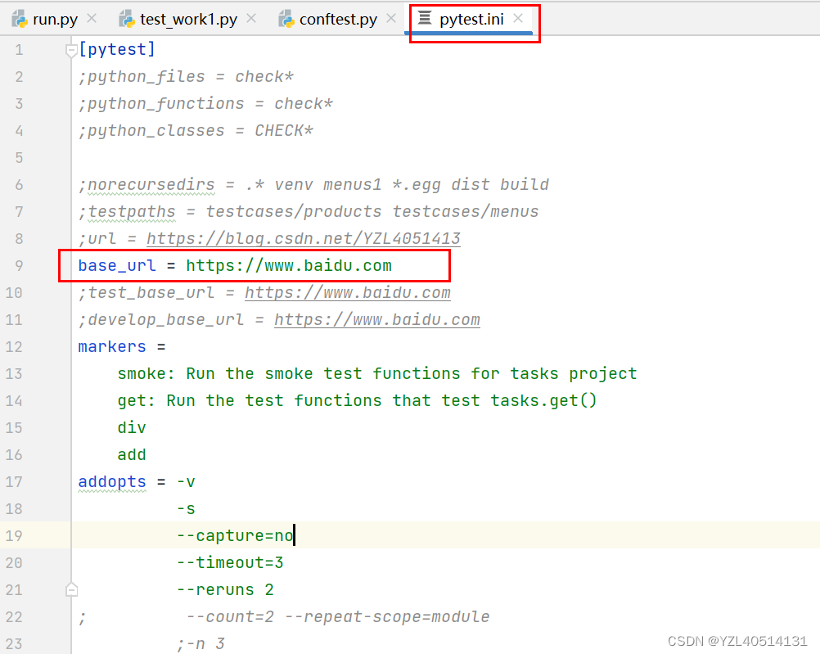
Task: Click the div marker on line 15
Action: (132, 427)
